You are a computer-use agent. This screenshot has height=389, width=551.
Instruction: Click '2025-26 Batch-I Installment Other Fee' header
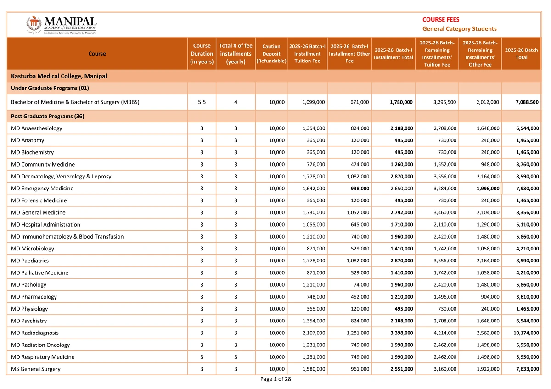coord(349,54)
